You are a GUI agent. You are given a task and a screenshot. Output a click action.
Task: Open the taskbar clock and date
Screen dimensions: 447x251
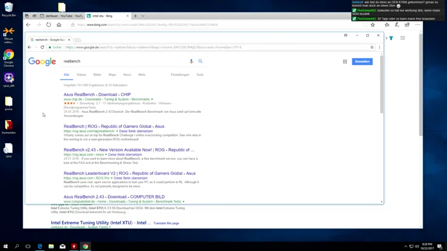[427, 246]
